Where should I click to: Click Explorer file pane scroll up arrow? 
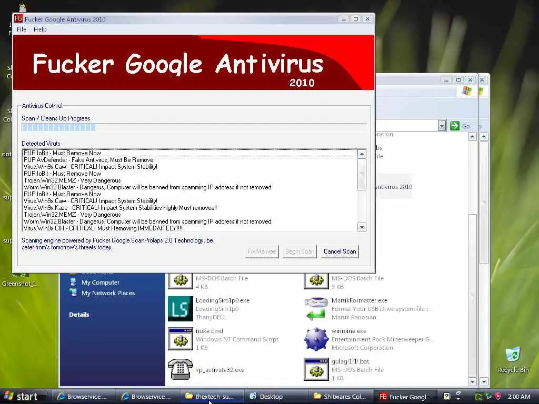pyautogui.click(x=472, y=137)
